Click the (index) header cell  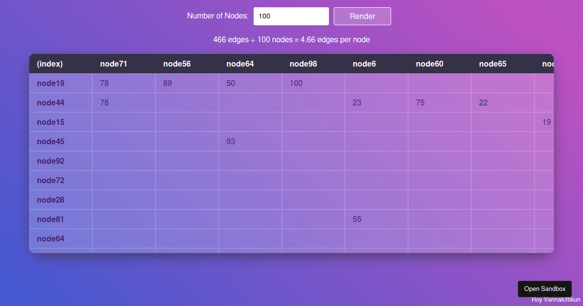50,64
